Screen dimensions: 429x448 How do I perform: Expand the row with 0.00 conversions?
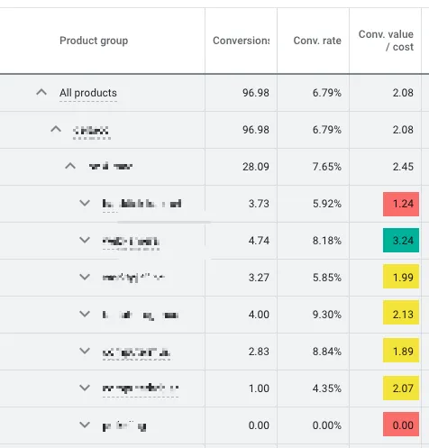[85, 425]
